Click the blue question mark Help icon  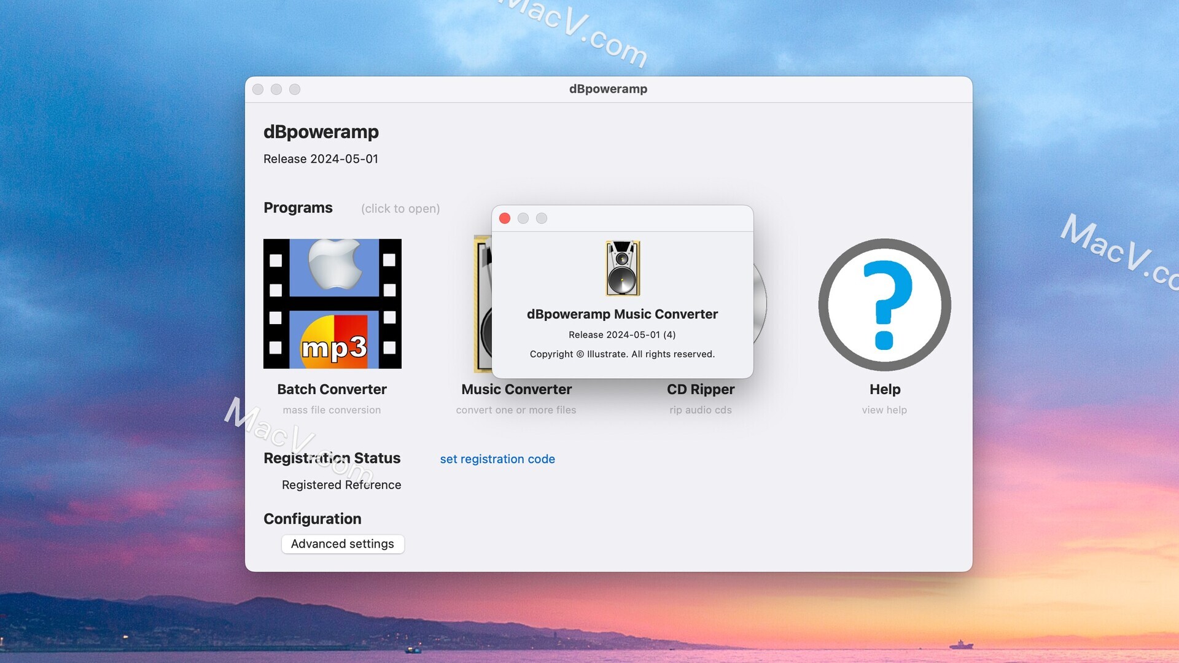pyautogui.click(x=884, y=305)
